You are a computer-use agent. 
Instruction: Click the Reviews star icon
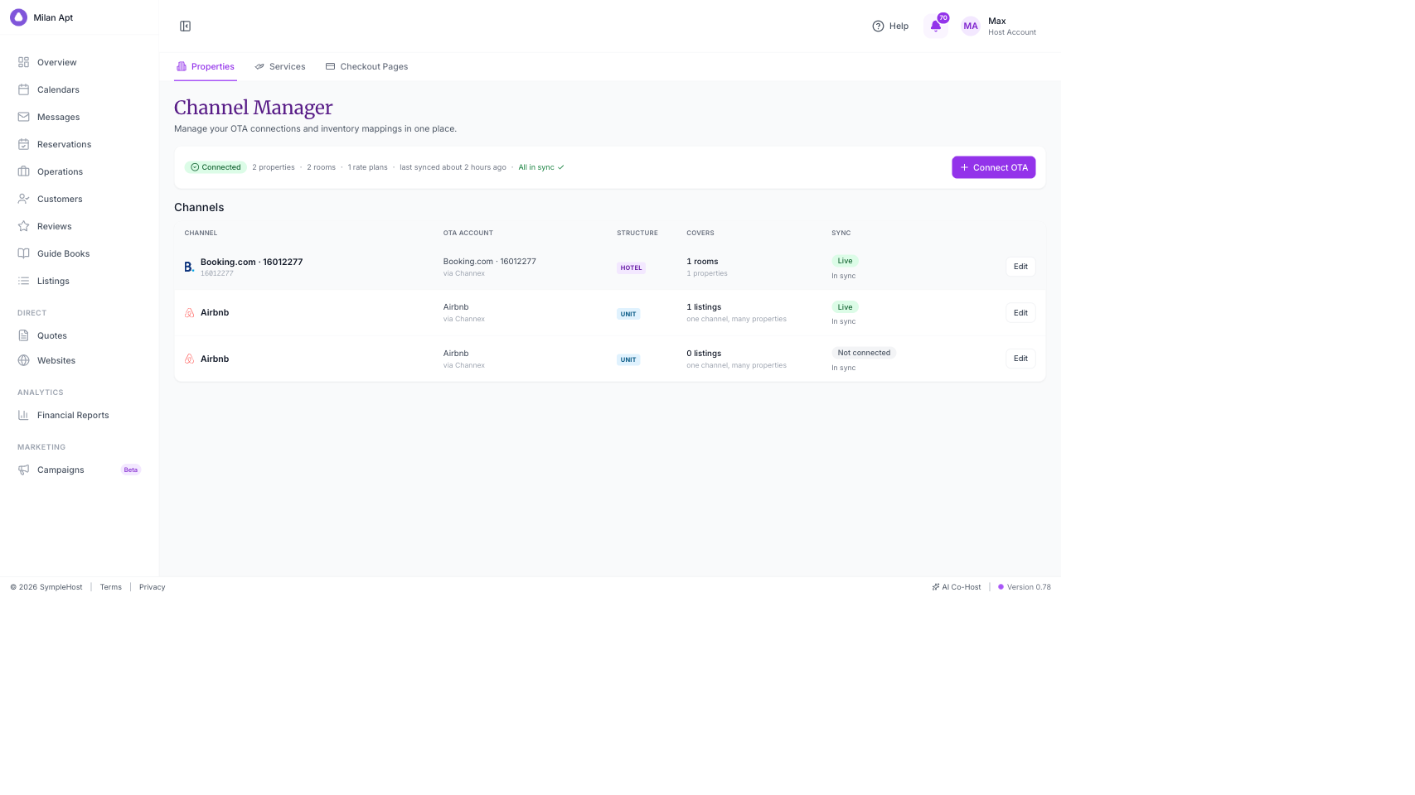pyautogui.click(x=23, y=226)
